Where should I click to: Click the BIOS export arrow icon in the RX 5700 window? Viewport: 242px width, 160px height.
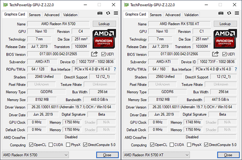pyautogui.click(x=95, y=54)
